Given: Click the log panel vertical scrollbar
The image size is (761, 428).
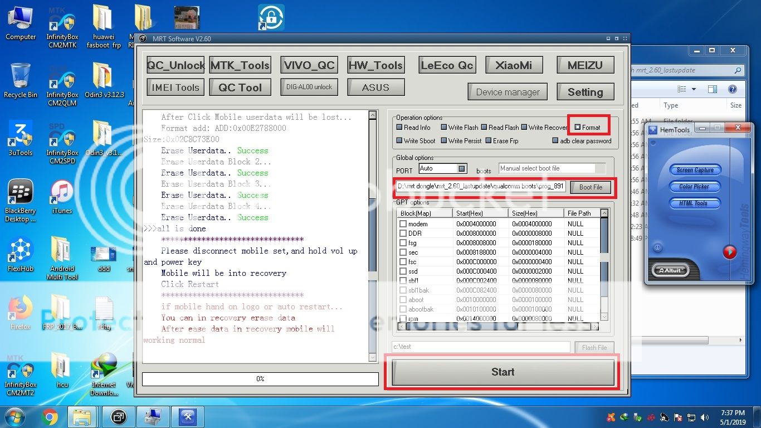Looking at the screenshot, I should coord(373,234).
